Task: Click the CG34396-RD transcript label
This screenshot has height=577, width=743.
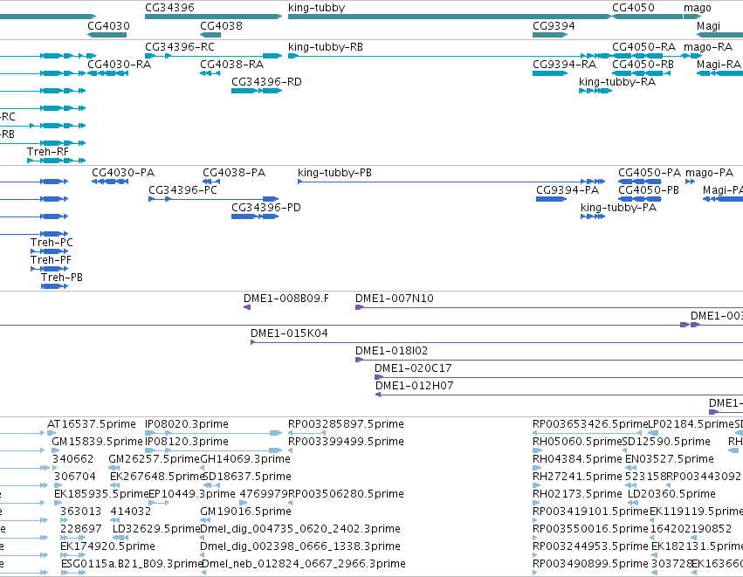Action: 266,82
